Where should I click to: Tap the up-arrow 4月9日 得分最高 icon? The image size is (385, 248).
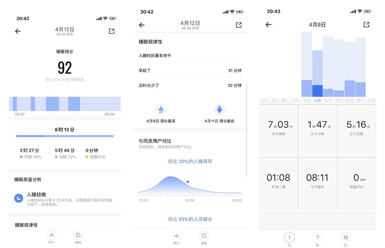pyautogui.click(x=161, y=110)
